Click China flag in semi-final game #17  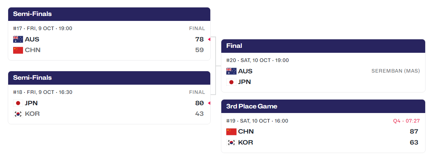[18, 50]
